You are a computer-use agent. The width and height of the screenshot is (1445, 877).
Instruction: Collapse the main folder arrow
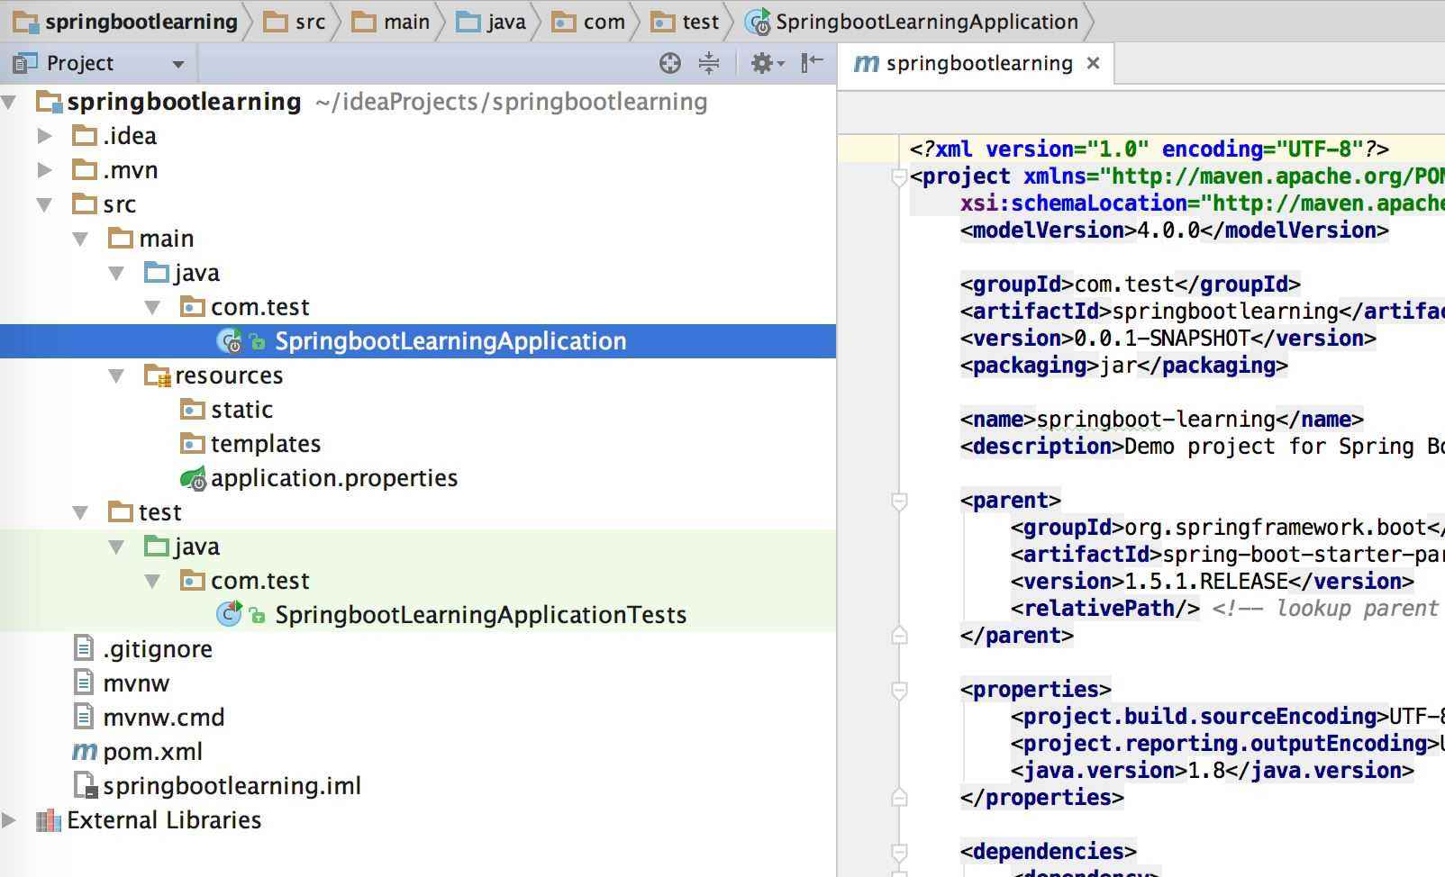click(x=81, y=239)
